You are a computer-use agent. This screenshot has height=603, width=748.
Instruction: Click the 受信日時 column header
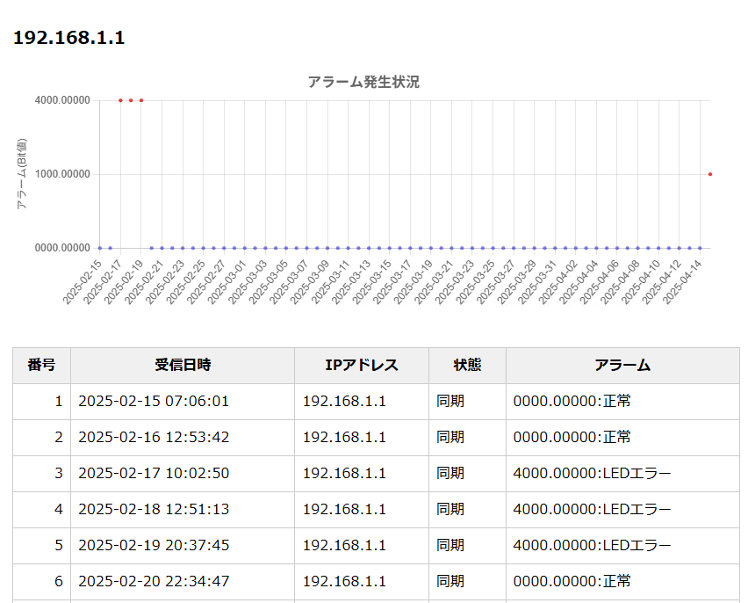point(183,365)
